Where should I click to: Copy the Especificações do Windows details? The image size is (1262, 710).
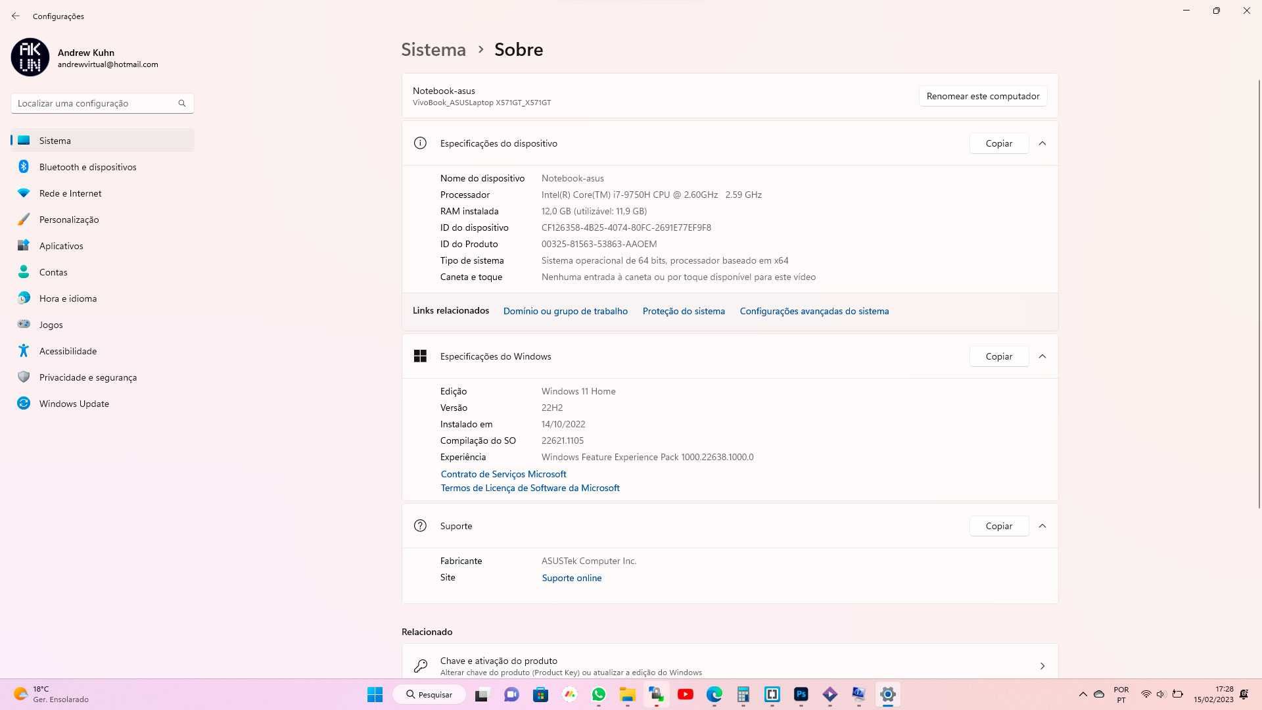[998, 356]
